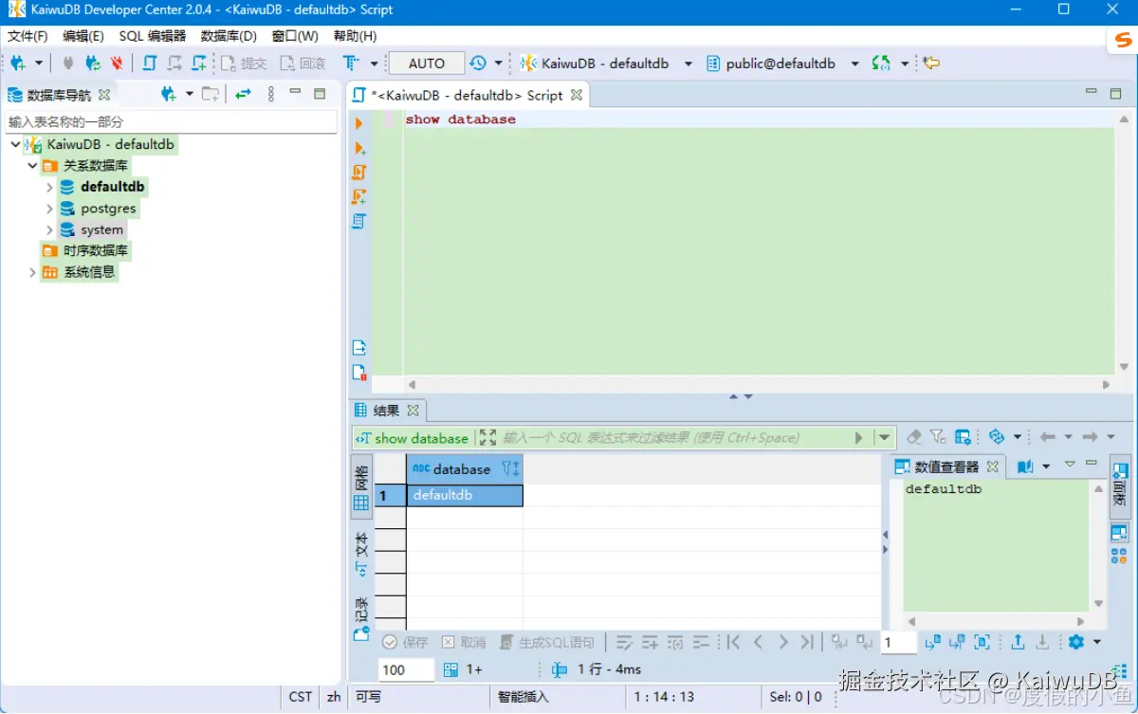Toggle the AUTO commit mode button
This screenshot has width=1138, height=714.
coord(427,64)
